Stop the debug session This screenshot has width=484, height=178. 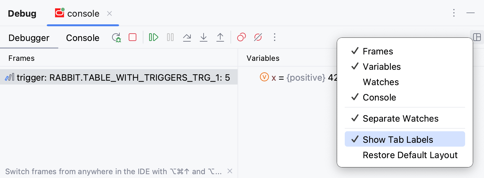[x=133, y=37]
